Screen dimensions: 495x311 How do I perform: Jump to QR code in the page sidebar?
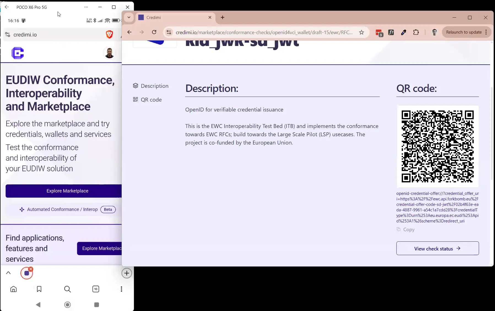pyautogui.click(x=147, y=100)
